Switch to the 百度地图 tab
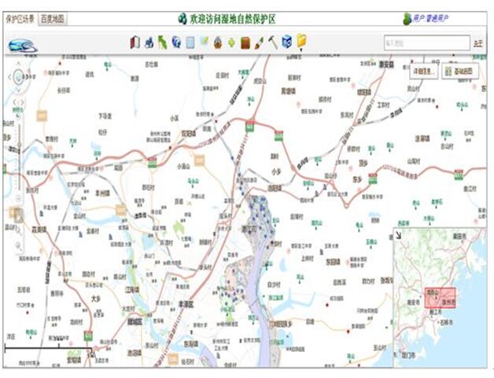 tap(53, 17)
